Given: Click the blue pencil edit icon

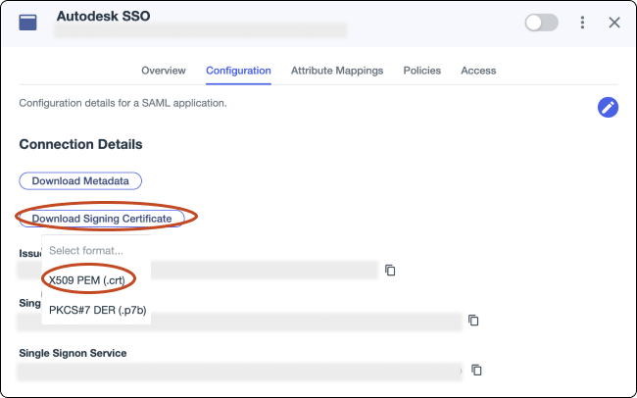Looking at the screenshot, I should (x=608, y=108).
